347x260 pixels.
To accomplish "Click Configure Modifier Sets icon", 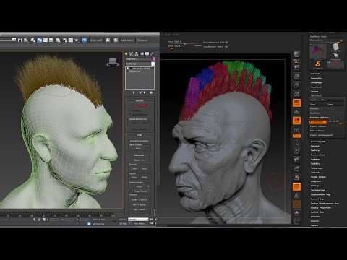I will point(151,92).
